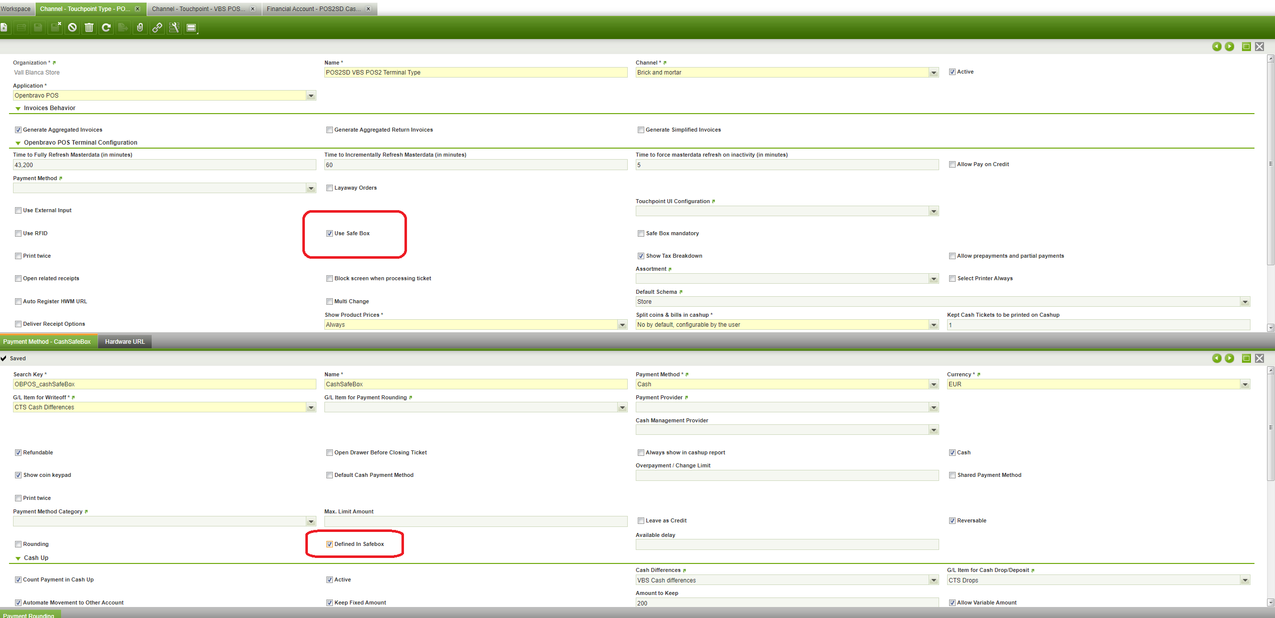The height and width of the screenshot is (618, 1275).
Task: Click the toggle view layout icon
Action: click(x=191, y=28)
